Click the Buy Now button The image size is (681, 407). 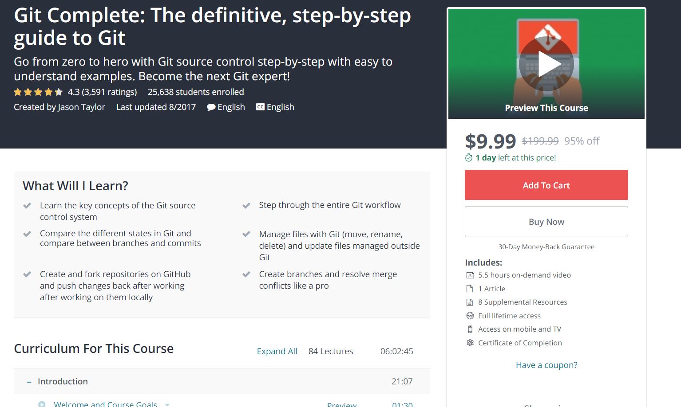click(546, 222)
